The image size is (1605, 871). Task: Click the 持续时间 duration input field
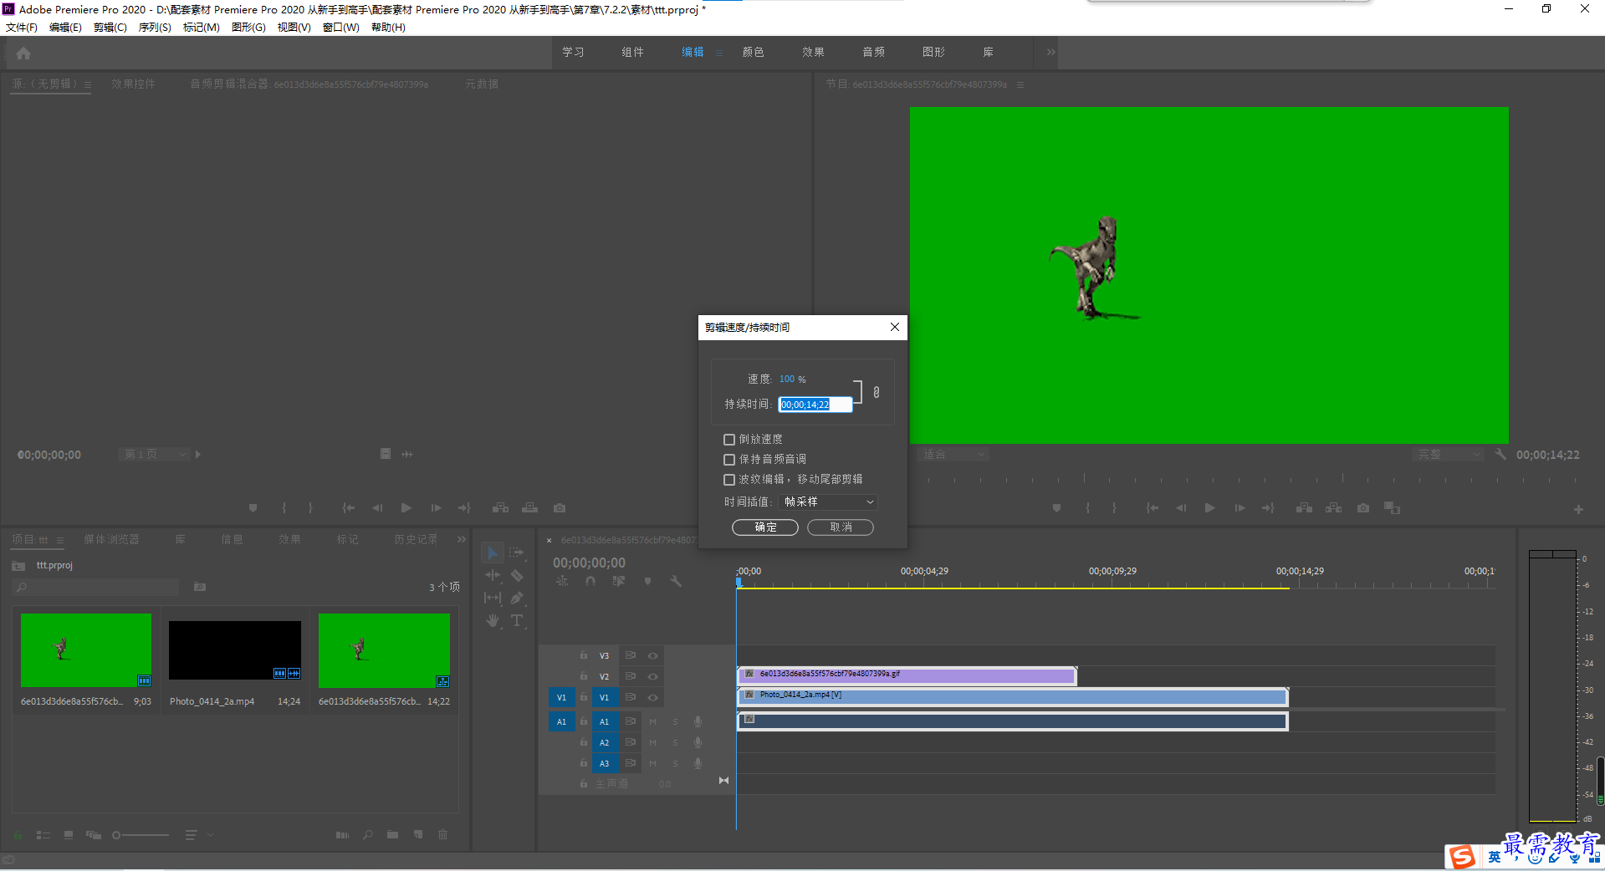click(x=815, y=405)
